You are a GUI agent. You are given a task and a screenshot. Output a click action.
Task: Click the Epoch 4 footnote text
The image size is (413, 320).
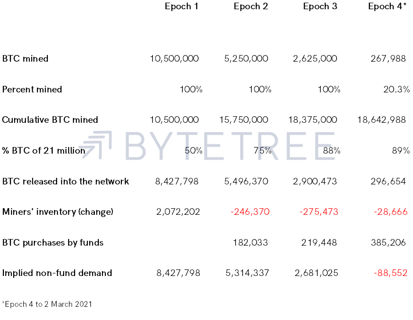[x=47, y=304]
